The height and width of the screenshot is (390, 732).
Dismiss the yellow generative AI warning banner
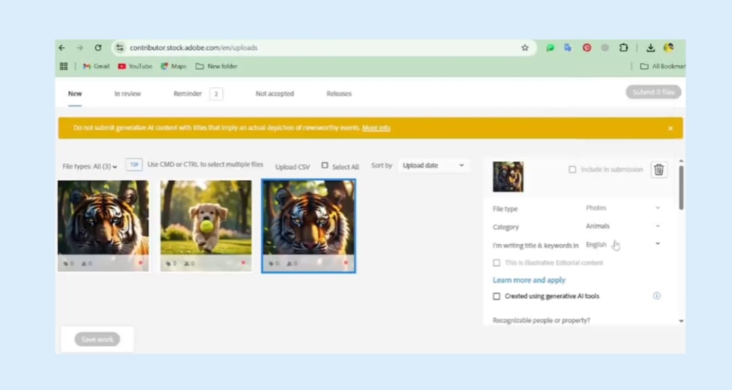pos(670,128)
